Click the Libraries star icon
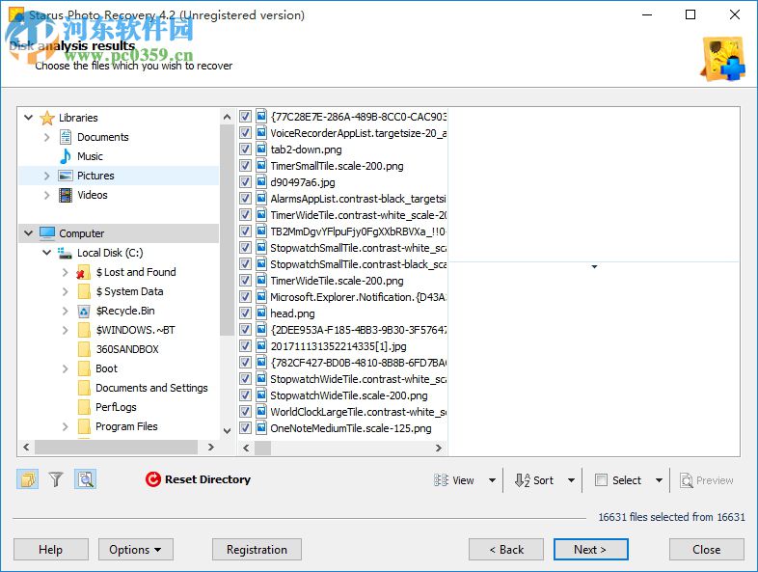758x572 pixels. [x=47, y=118]
